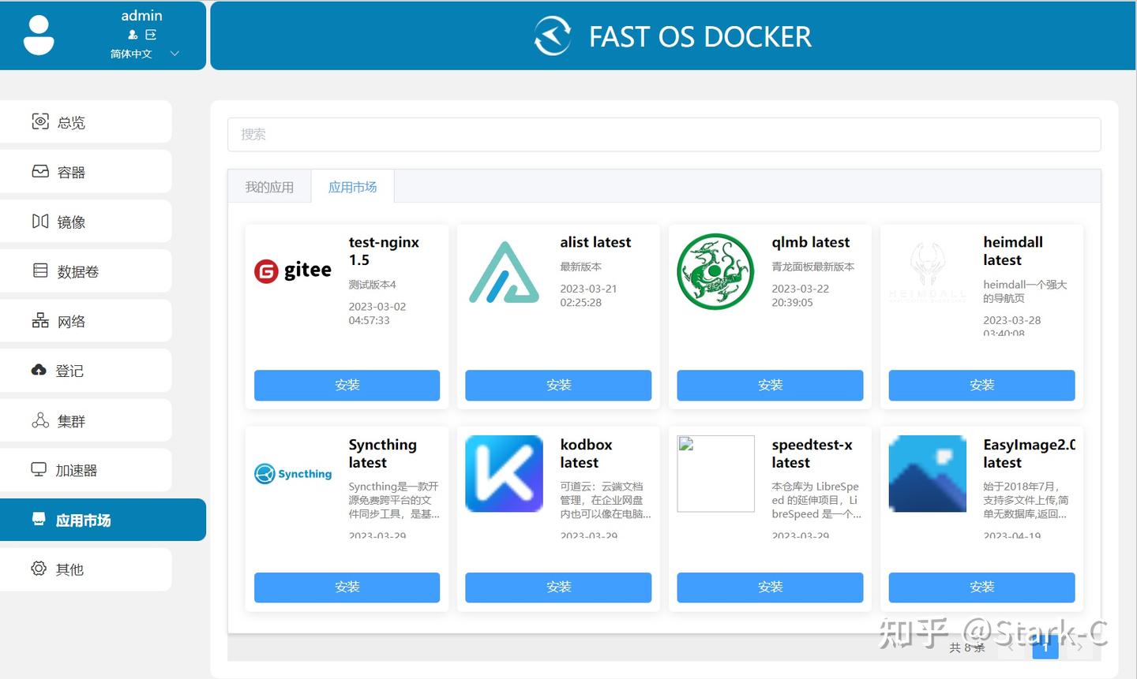
Task: Click the "heimdall latest" app title
Action: [x=1013, y=251]
